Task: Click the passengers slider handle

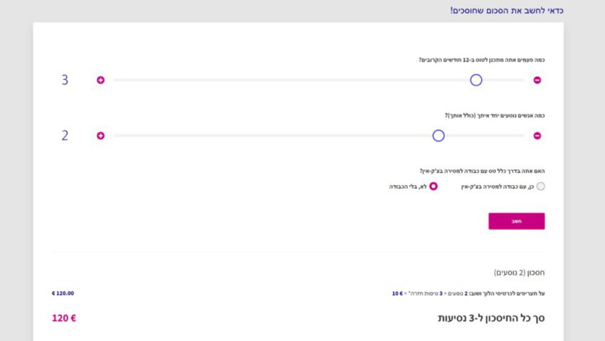Action: point(438,135)
